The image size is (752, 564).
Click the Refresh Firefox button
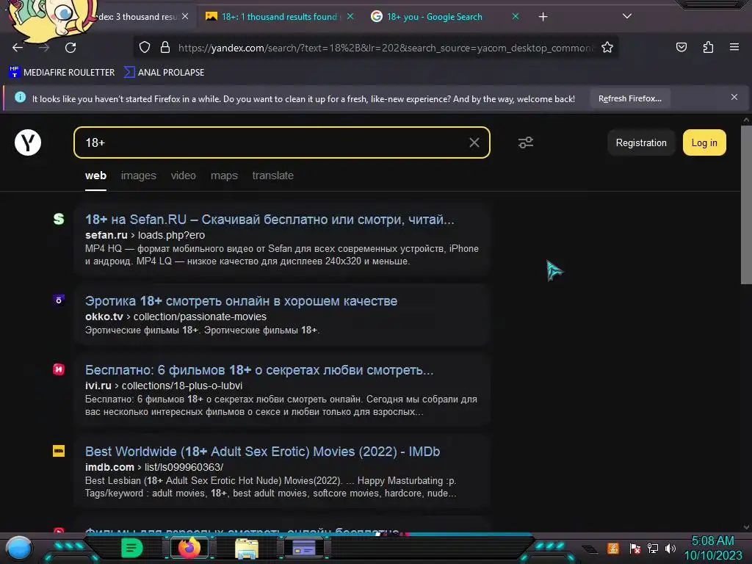pyautogui.click(x=629, y=98)
